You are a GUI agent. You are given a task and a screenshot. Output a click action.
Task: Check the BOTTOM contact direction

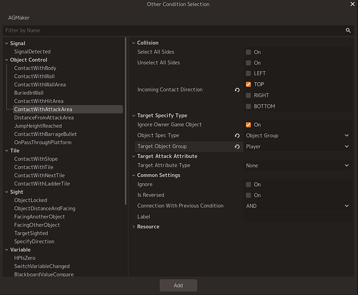248,106
